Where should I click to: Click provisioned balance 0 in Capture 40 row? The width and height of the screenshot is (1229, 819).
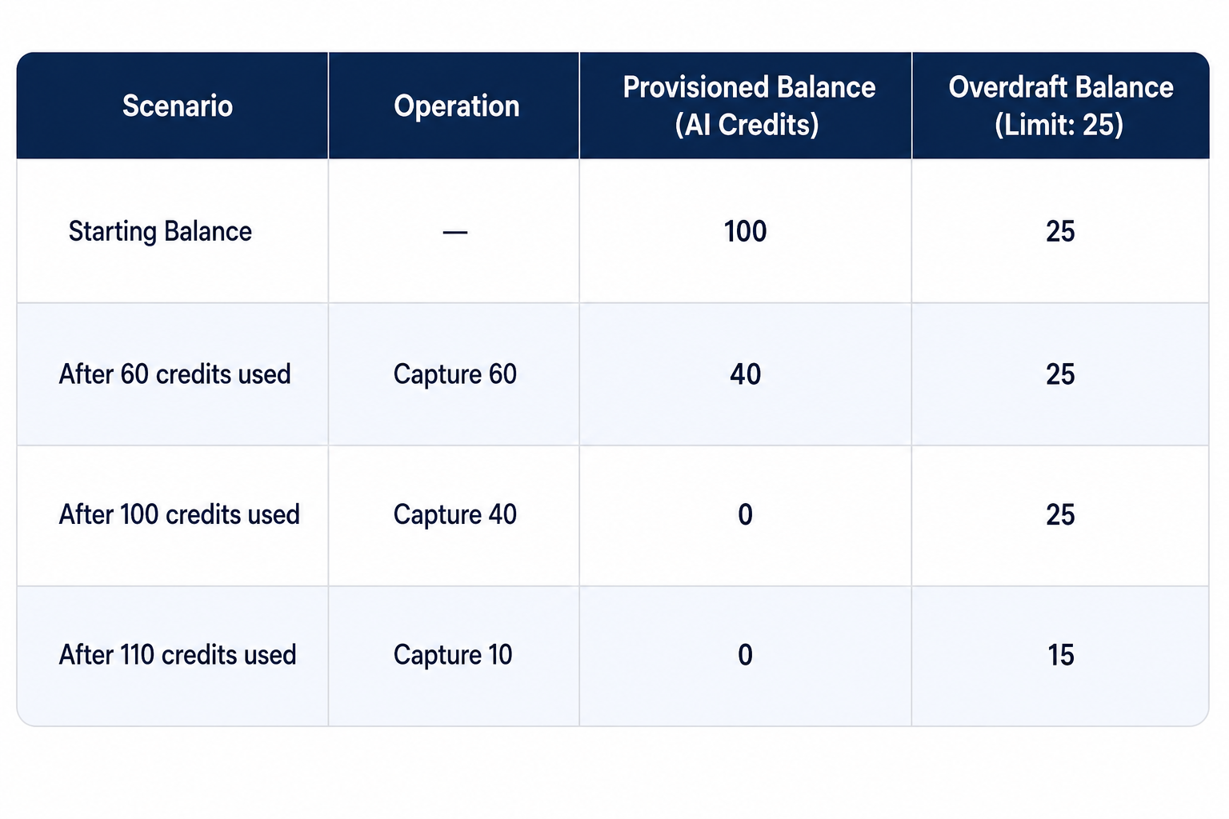click(x=745, y=514)
